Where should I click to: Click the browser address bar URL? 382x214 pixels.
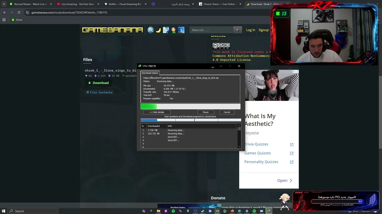tap(69, 12)
